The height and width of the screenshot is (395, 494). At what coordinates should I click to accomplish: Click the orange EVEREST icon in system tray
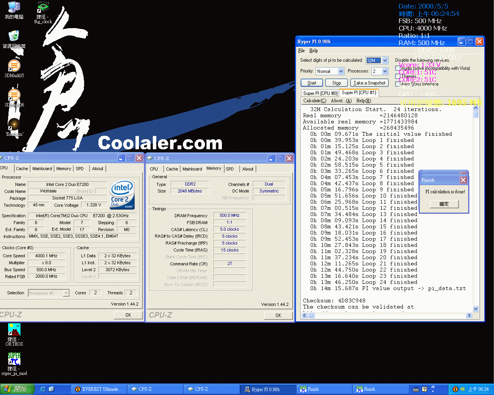tap(455, 389)
